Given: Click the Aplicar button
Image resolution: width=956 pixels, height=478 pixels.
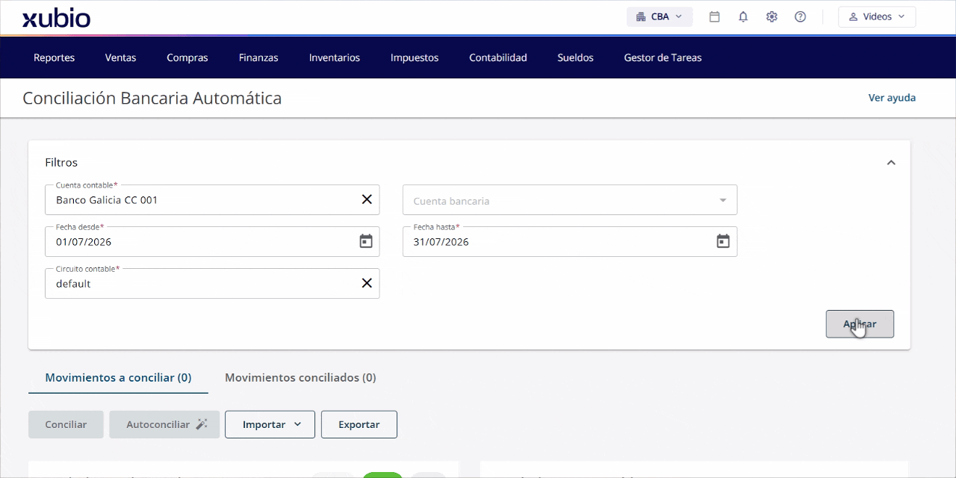Looking at the screenshot, I should [860, 324].
